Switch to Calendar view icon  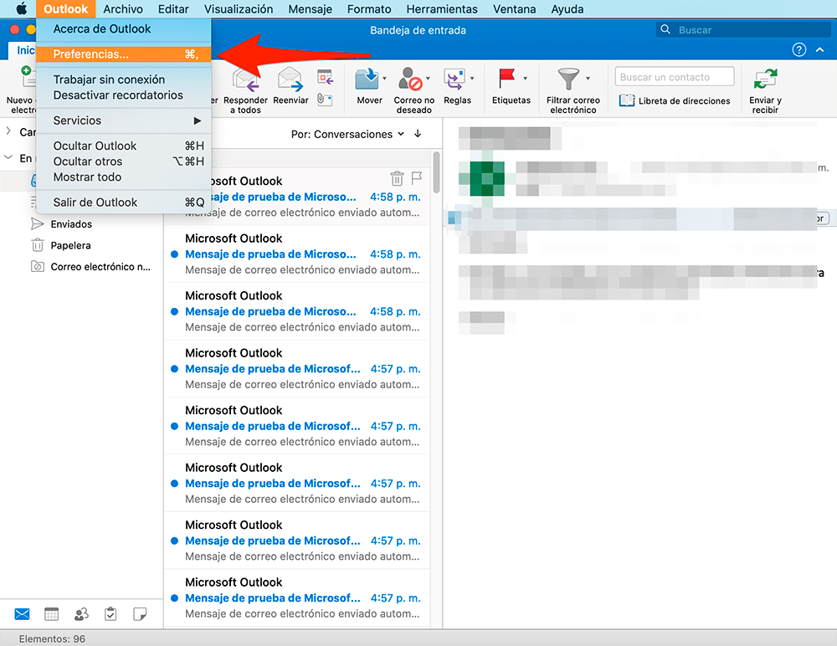pyautogui.click(x=51, y=614)
